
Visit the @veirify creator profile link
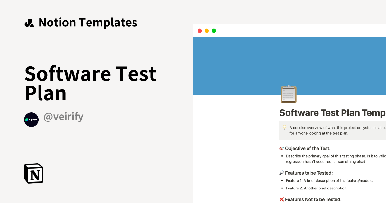click(63, 117)
